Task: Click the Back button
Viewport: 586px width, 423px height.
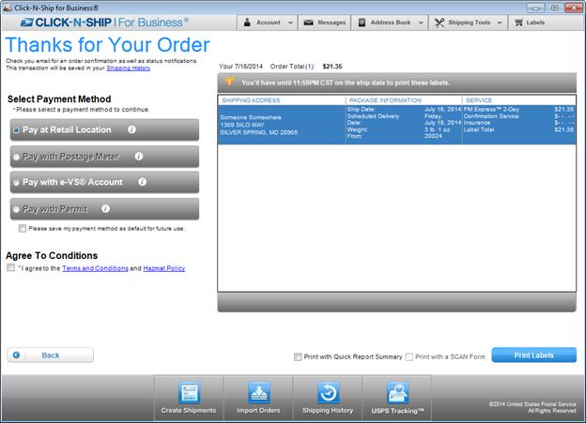Action: (x=50, y=355)
